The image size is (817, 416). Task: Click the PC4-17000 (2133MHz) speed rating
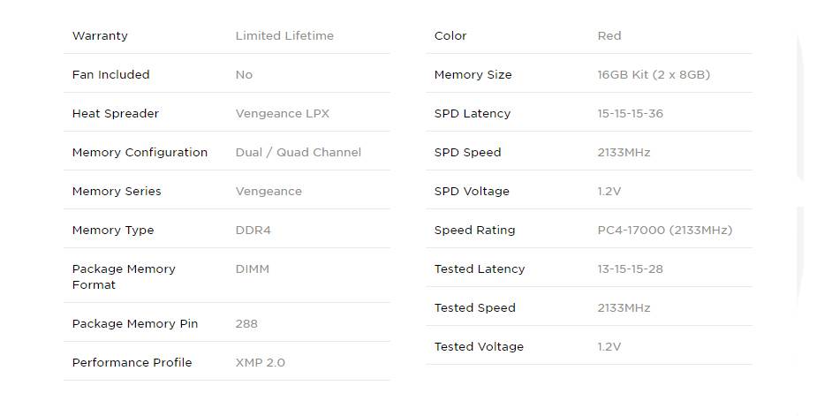click(x=664, y=231)
